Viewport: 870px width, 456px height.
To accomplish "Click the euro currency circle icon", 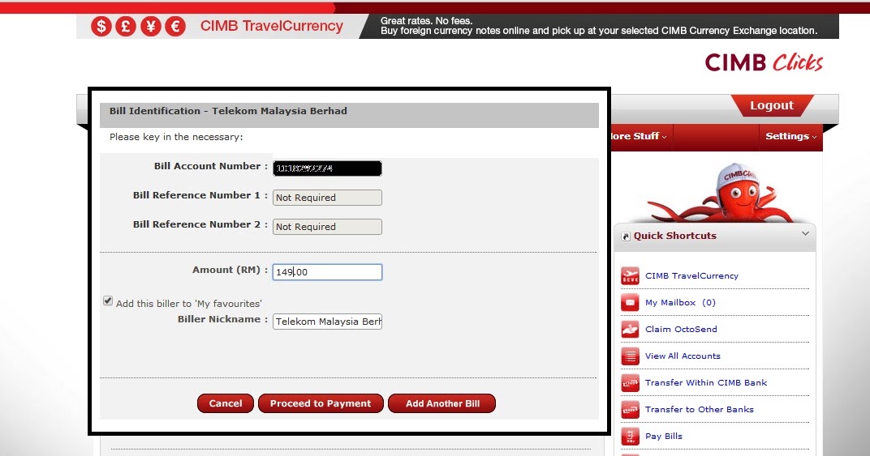I will (175, 27).
